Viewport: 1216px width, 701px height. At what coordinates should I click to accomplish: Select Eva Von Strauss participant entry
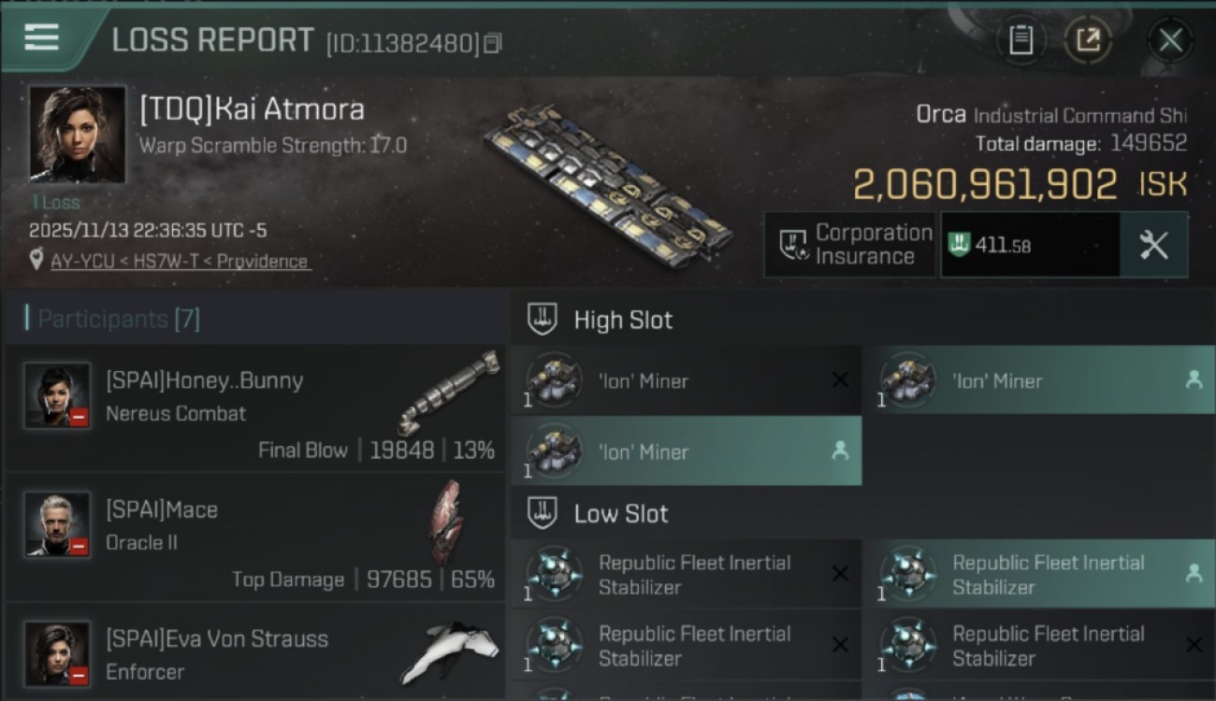click(x=254, y=653)
